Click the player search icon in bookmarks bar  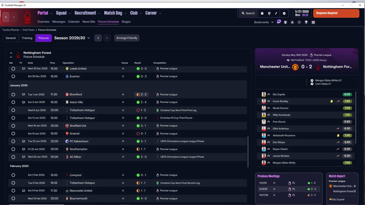pos(292,22)
